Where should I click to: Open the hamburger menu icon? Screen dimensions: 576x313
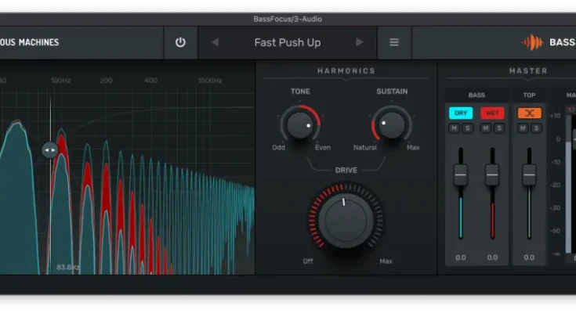[394, 42]
